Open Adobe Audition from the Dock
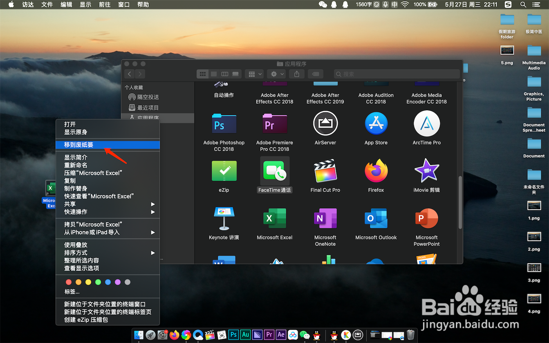Image resolution: width=549 pixels, height=343 pixels. (246, 335)
